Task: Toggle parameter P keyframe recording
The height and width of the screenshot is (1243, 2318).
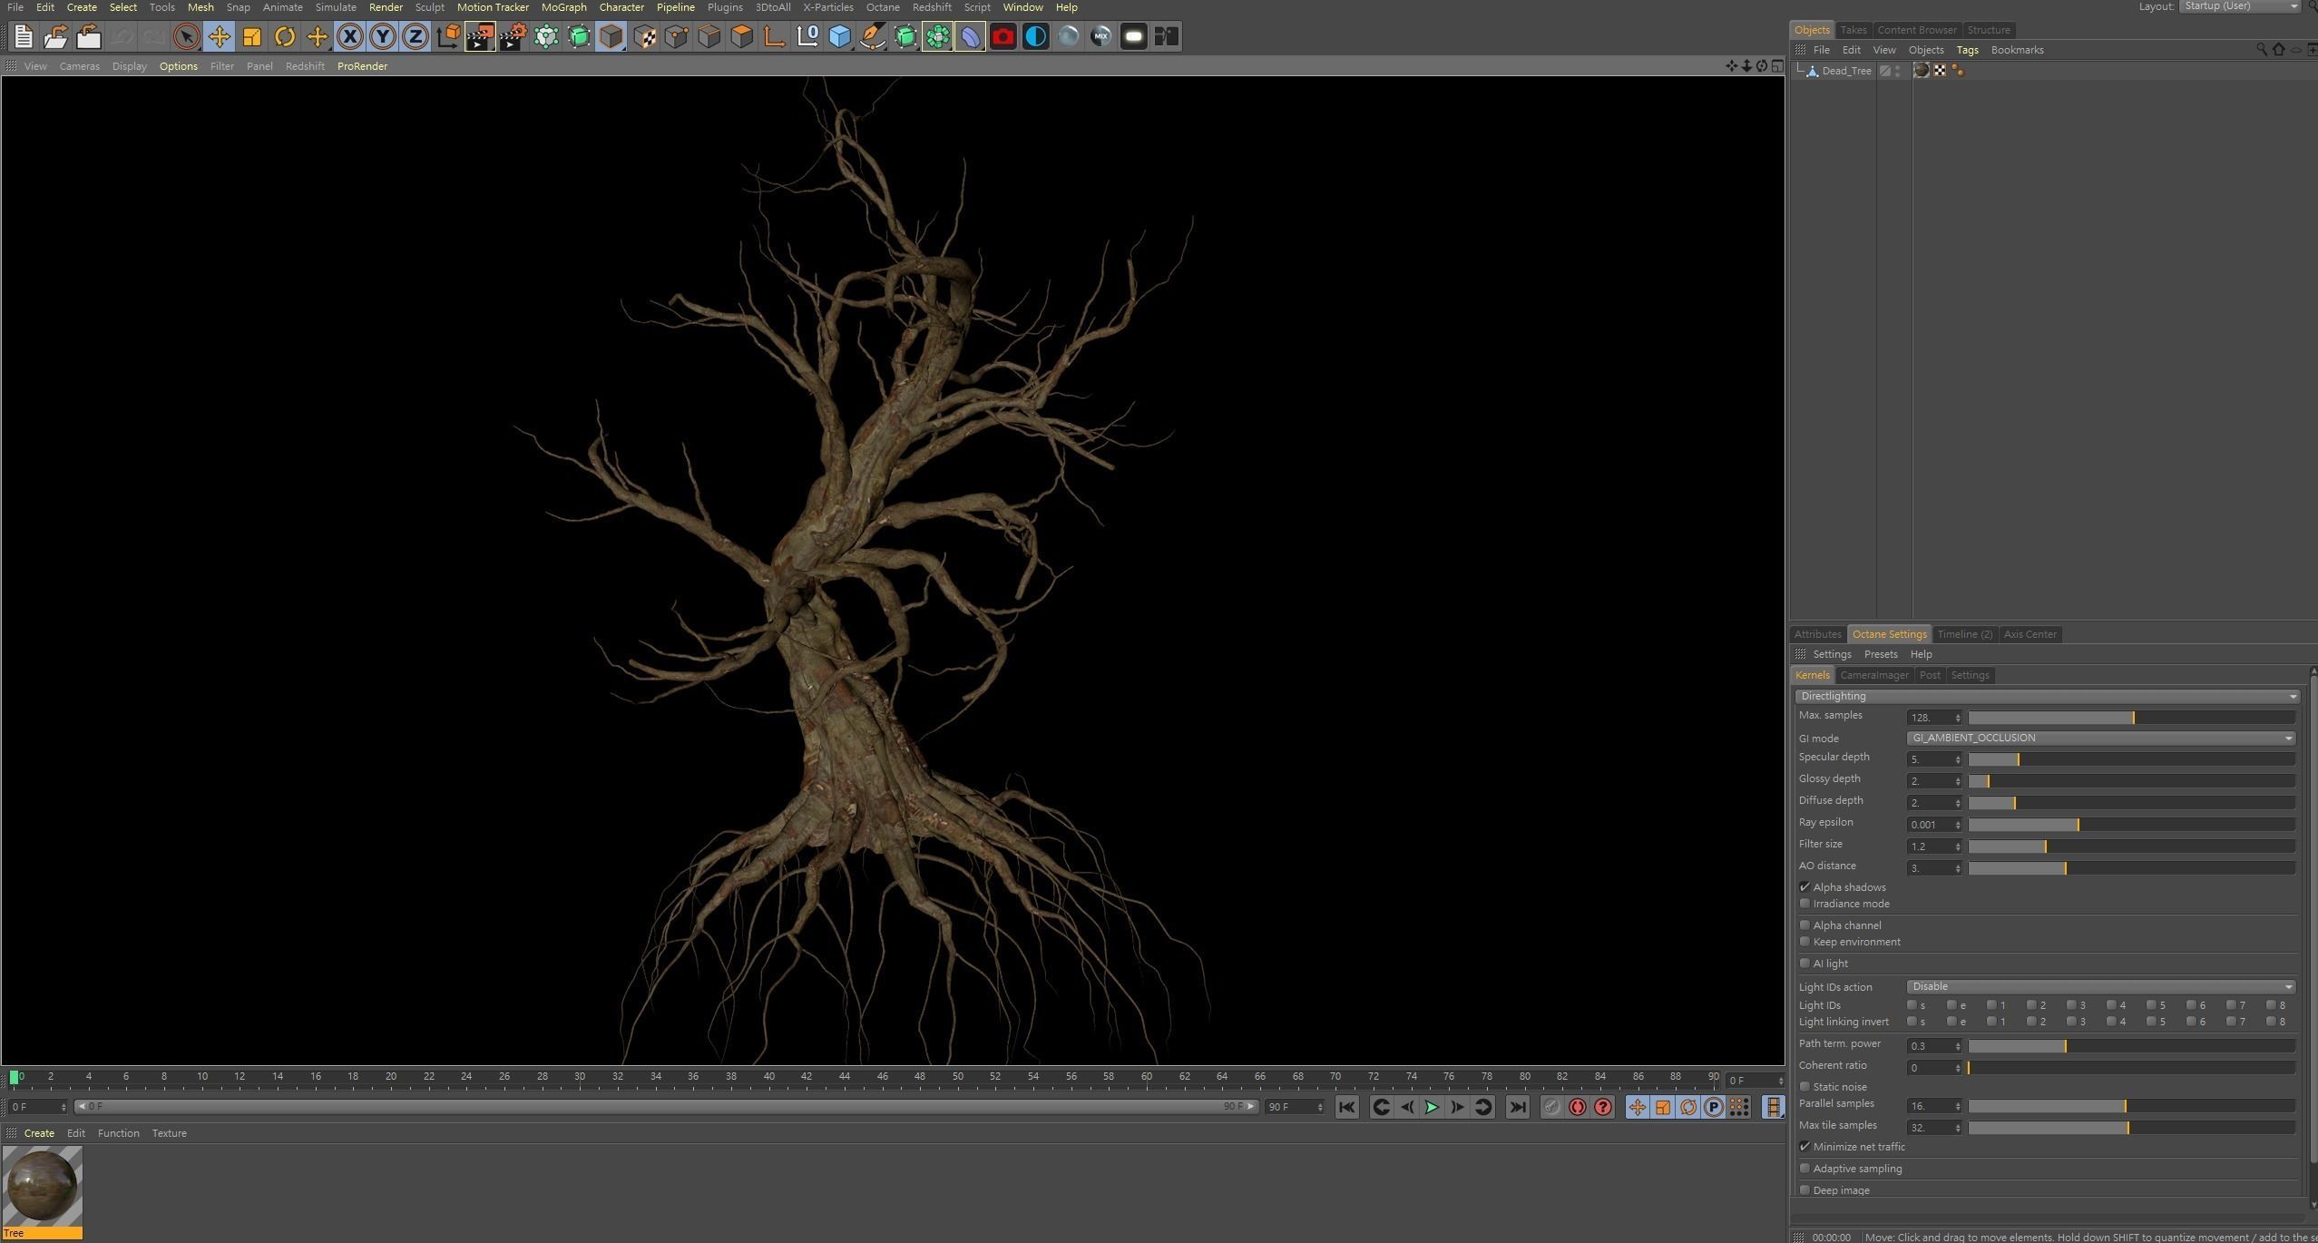Action: pos(1713,1107)
